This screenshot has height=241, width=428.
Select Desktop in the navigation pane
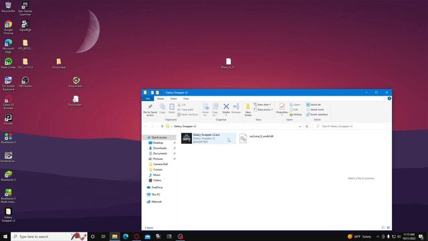pyautogui.click(x=158, y=143)
